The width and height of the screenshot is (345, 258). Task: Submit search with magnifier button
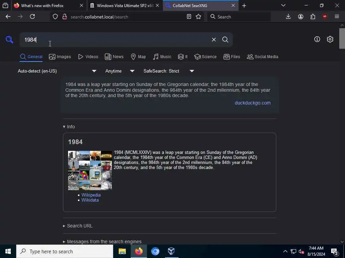coord(225,40)
